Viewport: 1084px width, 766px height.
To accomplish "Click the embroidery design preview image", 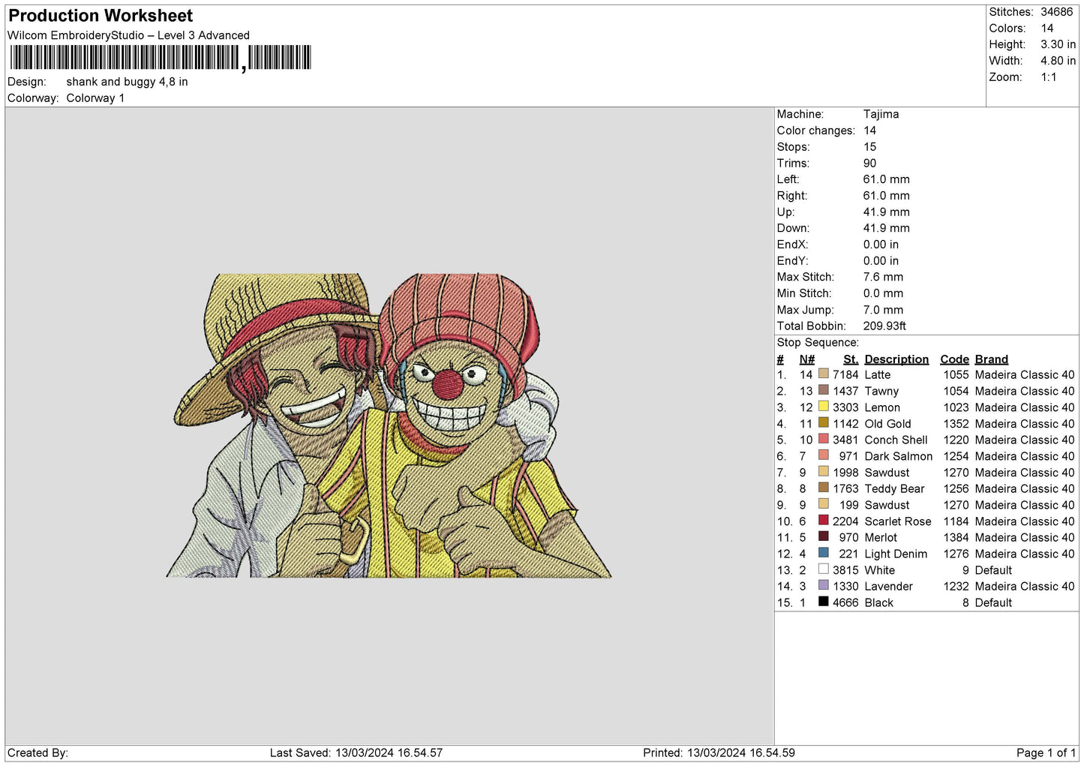I will pyautogui.click(x=389, y=425).
